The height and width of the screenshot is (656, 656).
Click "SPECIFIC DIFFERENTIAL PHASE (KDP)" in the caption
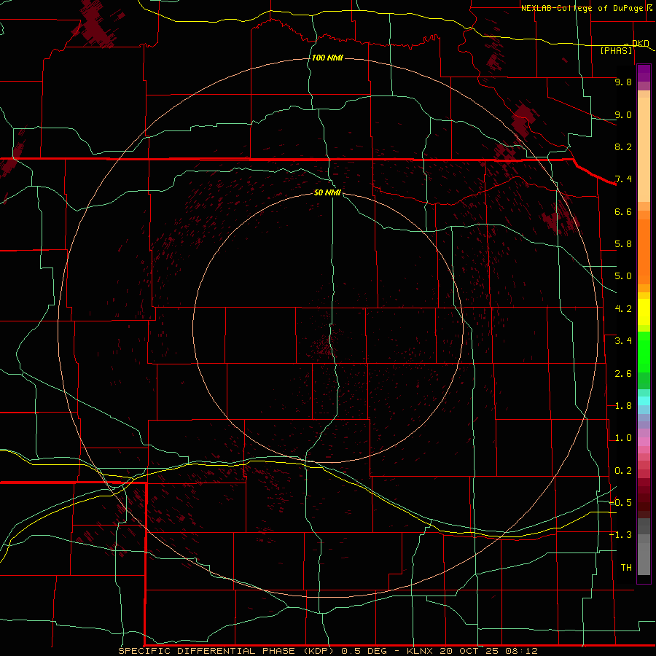pos(226,651)
